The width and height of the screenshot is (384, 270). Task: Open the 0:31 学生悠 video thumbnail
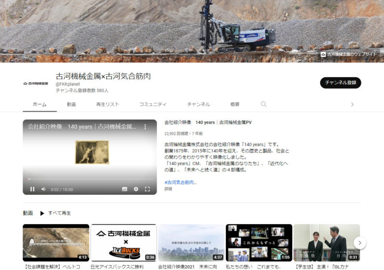tap(326, 242)
